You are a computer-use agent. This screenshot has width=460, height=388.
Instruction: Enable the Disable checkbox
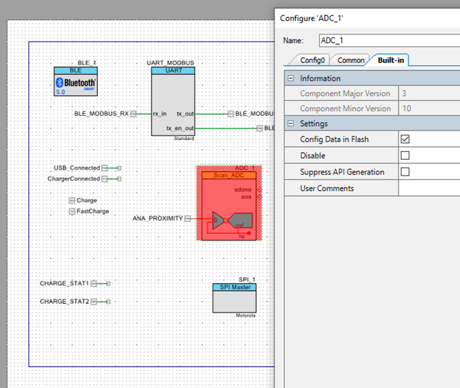(x=405, y=155)
